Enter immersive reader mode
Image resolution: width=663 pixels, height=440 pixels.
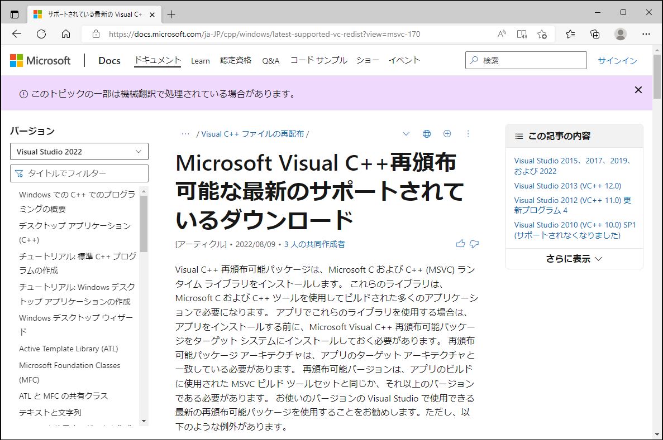point(521,34)
